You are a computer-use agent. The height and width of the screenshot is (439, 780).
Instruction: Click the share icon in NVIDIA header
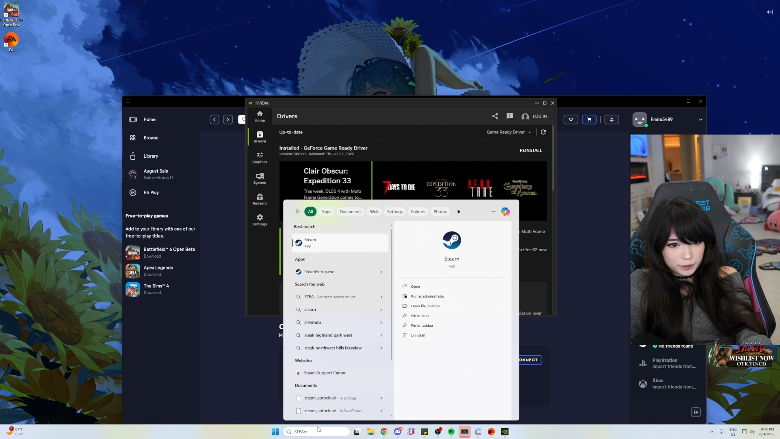click(495, 116)
